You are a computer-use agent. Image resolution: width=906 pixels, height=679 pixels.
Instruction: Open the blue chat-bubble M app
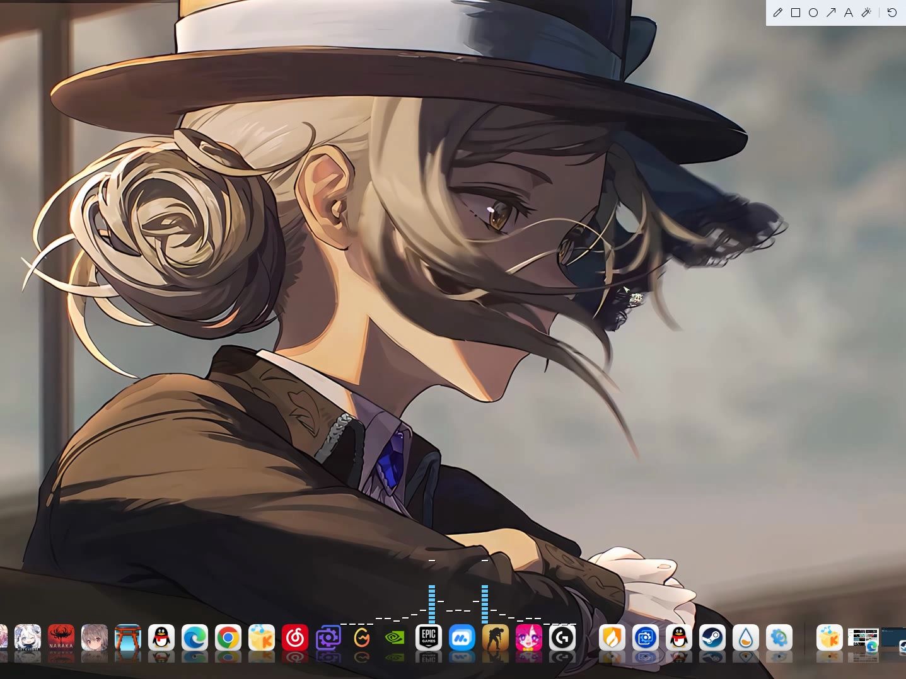pos(462,637)
